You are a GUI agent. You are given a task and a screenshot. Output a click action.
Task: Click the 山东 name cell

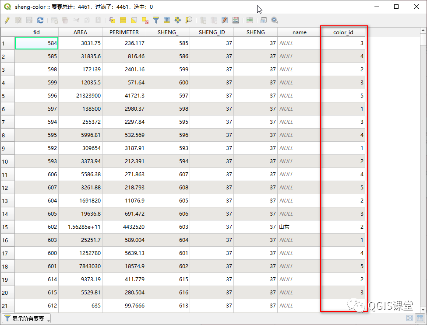(299, 227)
